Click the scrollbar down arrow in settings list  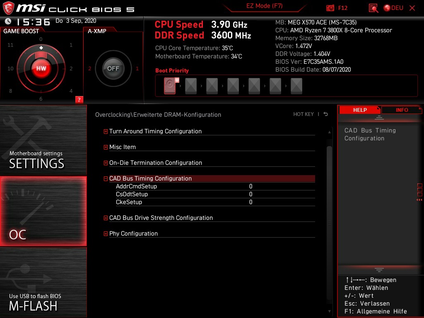[x=329, y=311]
